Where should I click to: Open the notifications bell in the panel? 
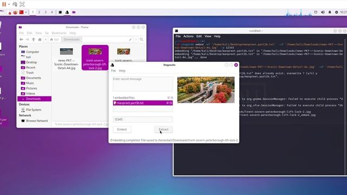(x=330, y=12)
